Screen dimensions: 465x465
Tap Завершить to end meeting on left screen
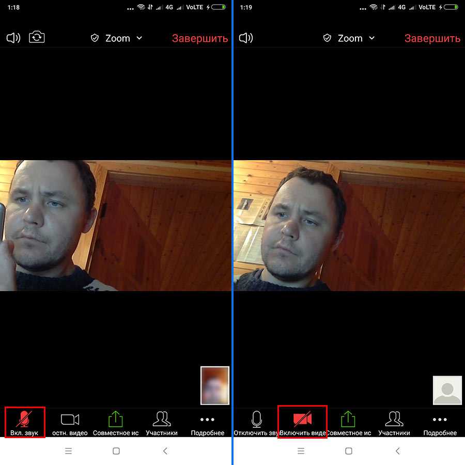pos(199,38)
